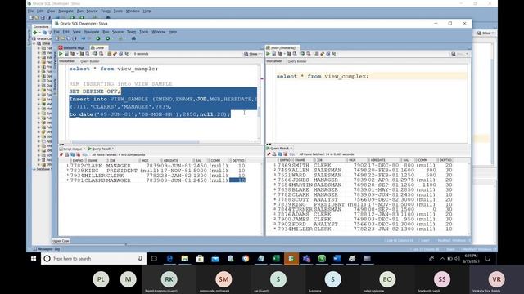Open Microsoft Edge from taskbar
The width and height of the screenshot is (524, 294).
coord(169,259)
